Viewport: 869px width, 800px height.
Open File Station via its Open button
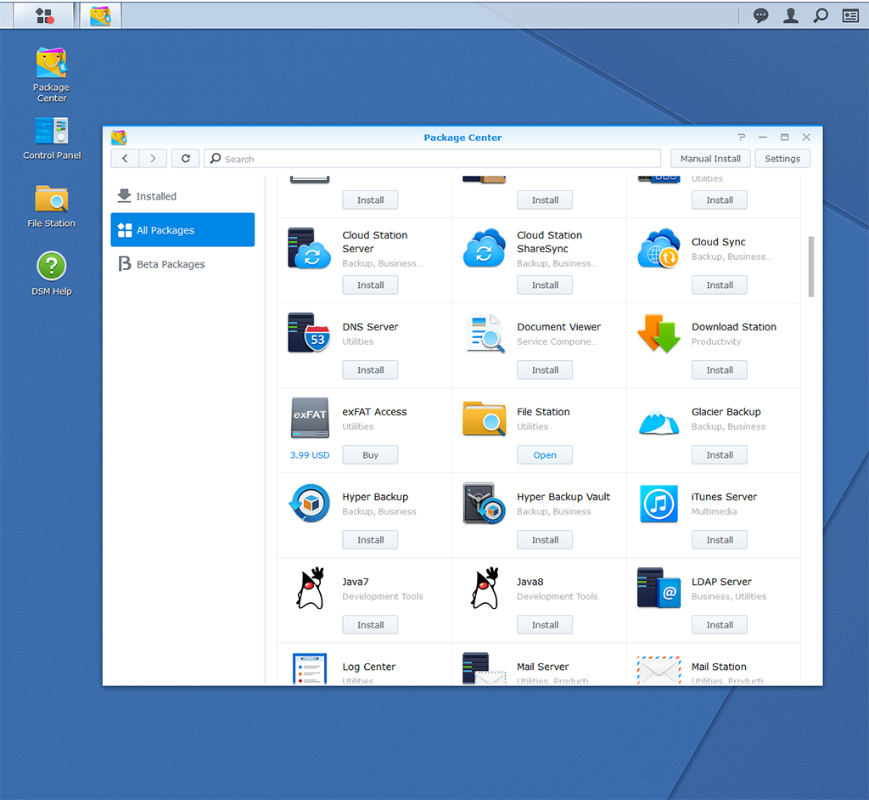click(544, 454)
